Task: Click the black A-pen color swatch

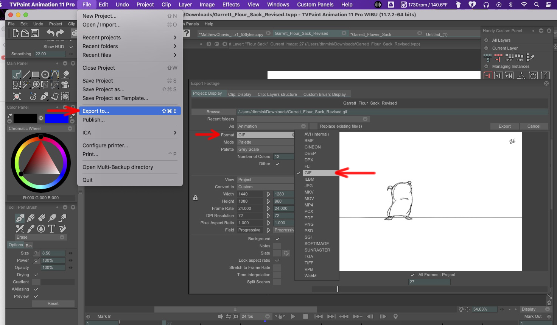Action: point(25,118)
